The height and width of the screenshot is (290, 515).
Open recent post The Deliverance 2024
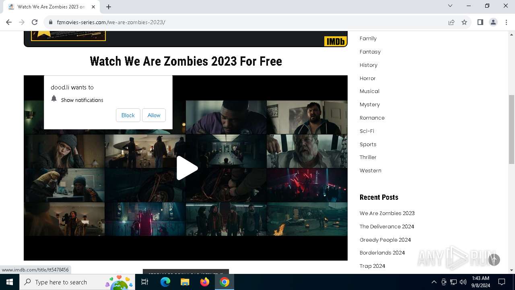387,226
